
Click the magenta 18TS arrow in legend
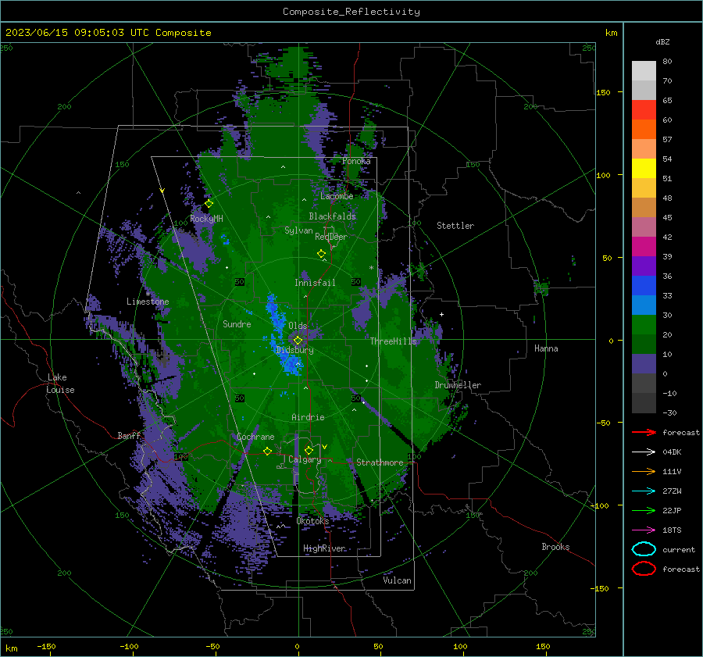(x=644, y=530)
